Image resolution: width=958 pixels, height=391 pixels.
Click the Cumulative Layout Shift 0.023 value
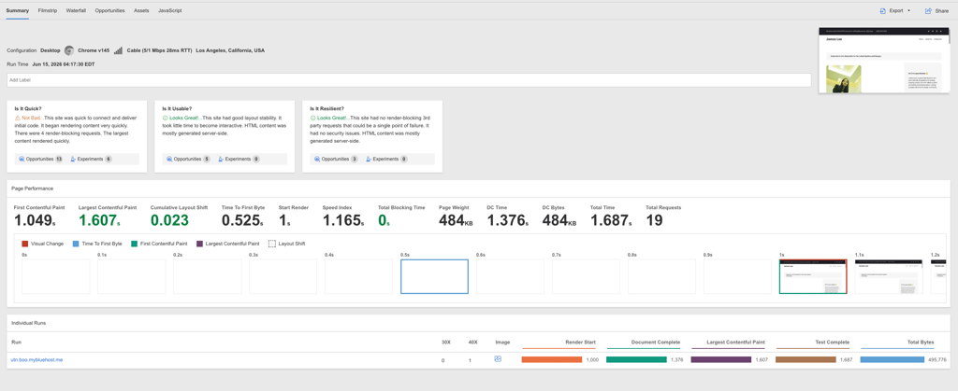pos(169,220)
